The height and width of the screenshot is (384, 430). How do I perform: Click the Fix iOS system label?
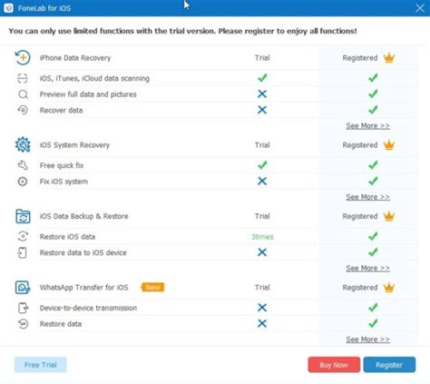click(x=64, y=182)
